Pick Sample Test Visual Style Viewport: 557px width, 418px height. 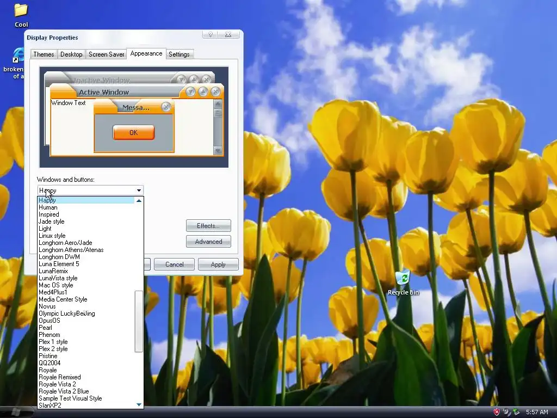[x=86, y=398]
